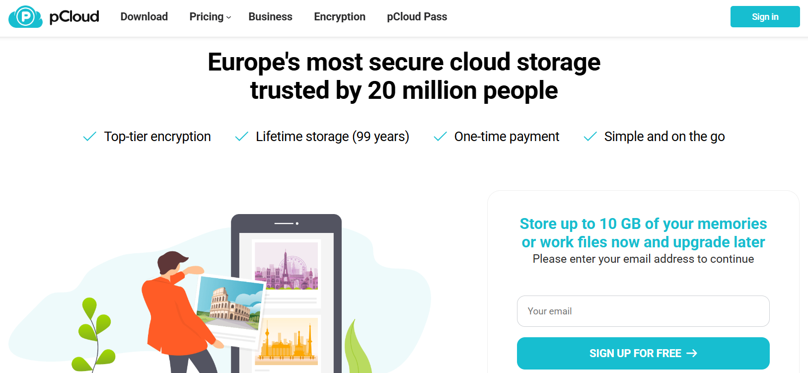Click the arrow icon on sign-up button

pyautogui.click(x=692, y=353)
